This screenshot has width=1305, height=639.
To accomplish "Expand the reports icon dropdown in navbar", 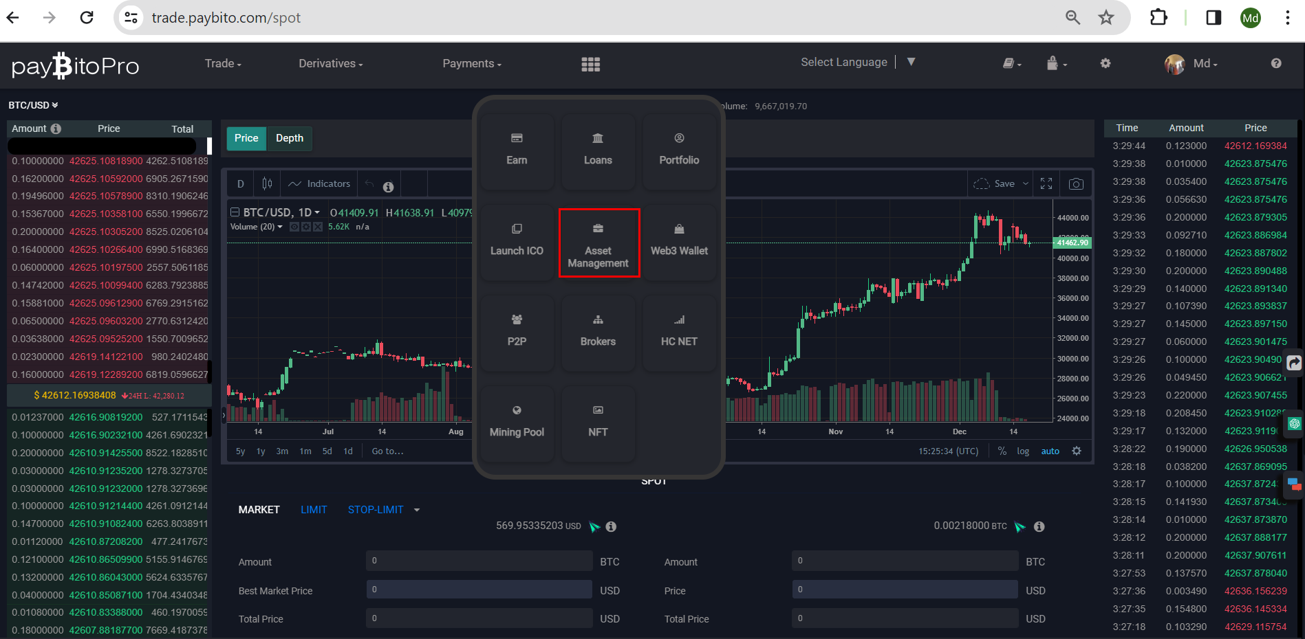I will pos(1012,63).
